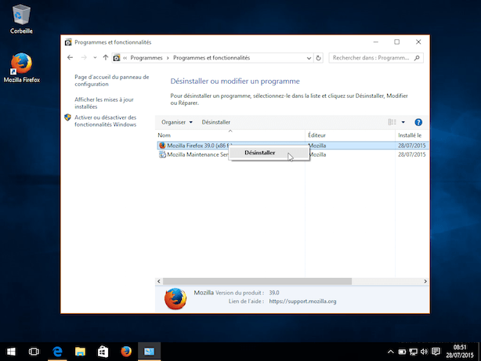Open recent locations dropdown arrow
This screenshot has width=481, height=361.
[x=95, y=58]
